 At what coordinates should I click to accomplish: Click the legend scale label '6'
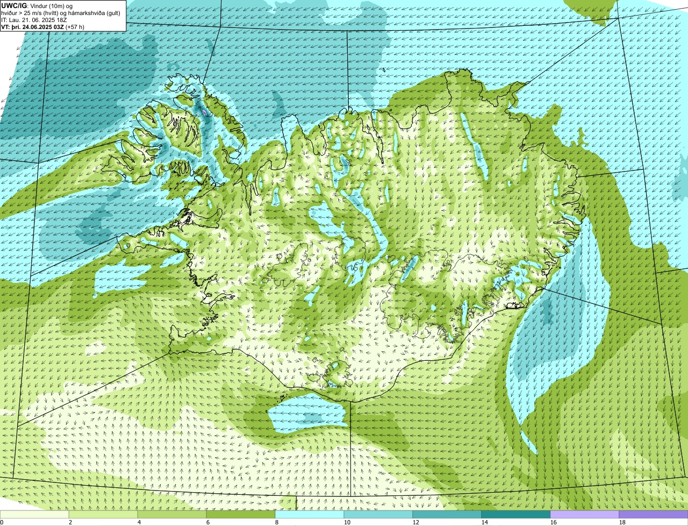(x=208, y=522)
